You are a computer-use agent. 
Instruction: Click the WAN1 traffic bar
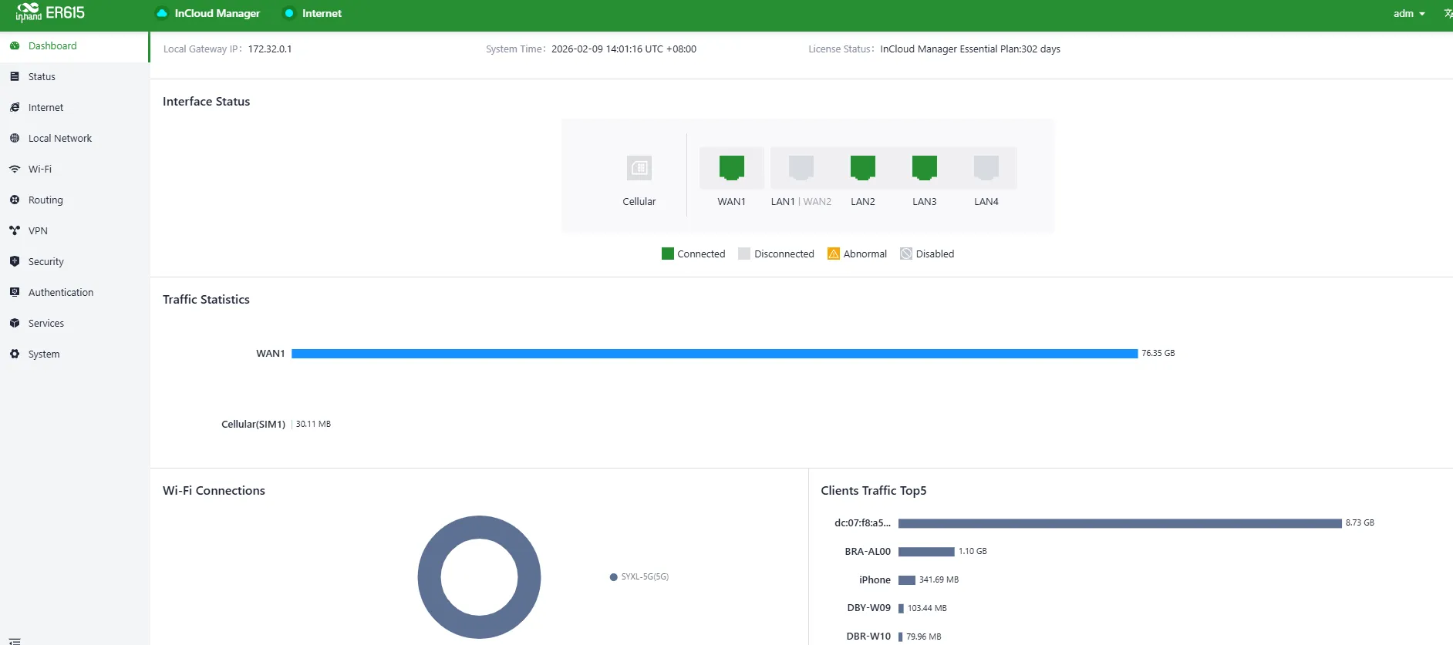click(714, 354)
